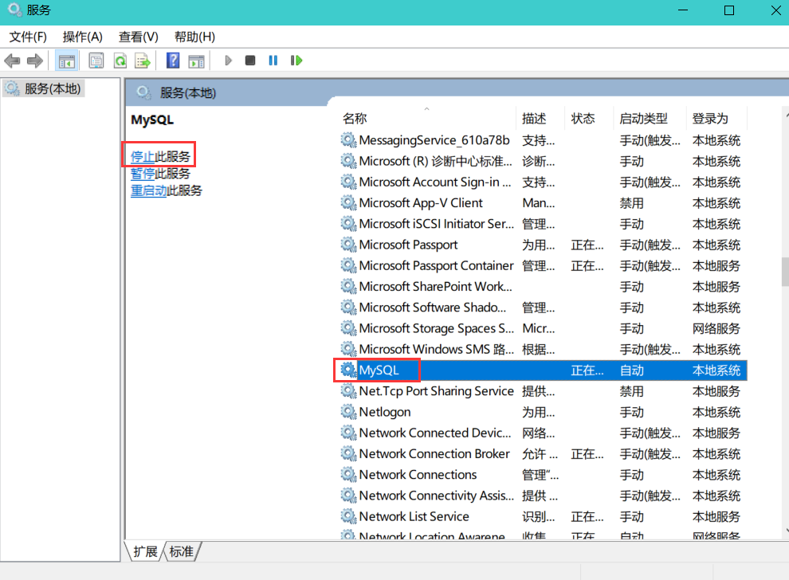Select the MessagingService_610a78b service
The height and width of the screenshot is (580, 789).
[543, 140]
